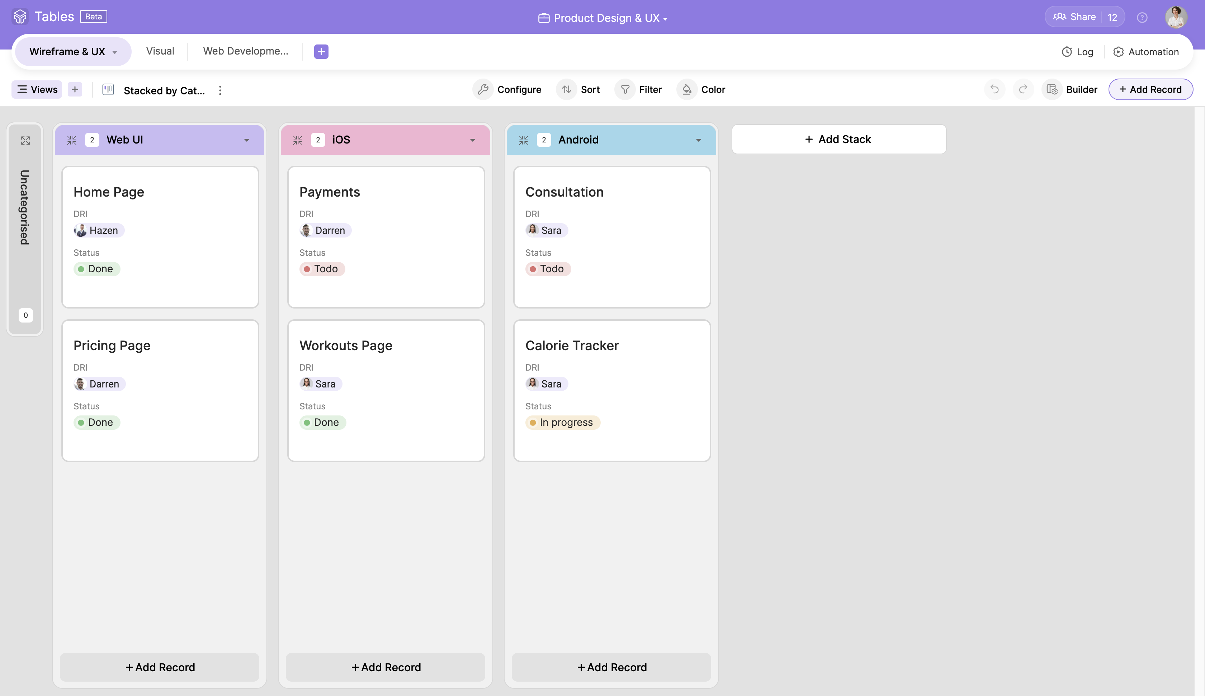
Task: Click In progress status on Calorie Tracker
Action: (563, 423)
